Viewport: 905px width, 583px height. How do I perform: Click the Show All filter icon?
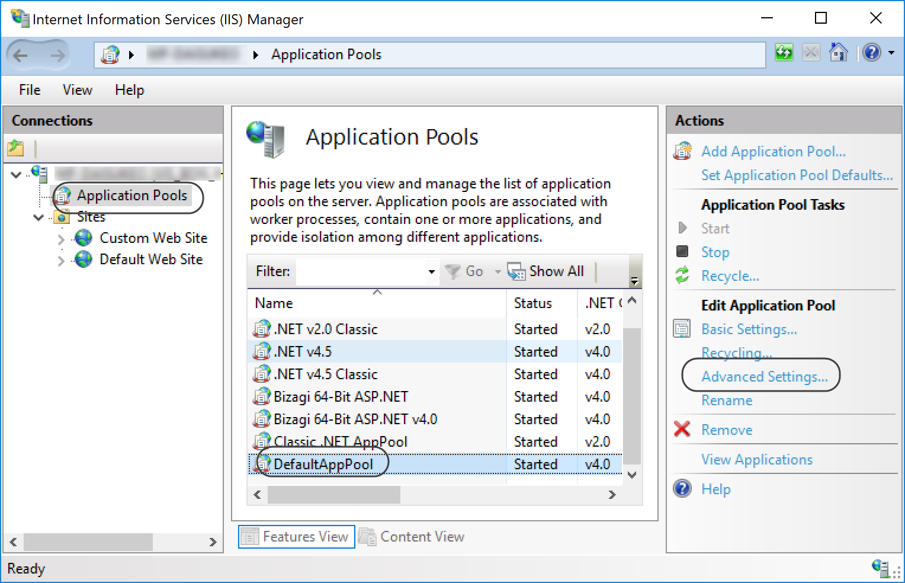(516, 271)
